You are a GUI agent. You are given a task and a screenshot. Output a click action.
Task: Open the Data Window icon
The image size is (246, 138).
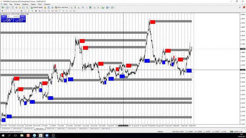[x=16, y=7]
